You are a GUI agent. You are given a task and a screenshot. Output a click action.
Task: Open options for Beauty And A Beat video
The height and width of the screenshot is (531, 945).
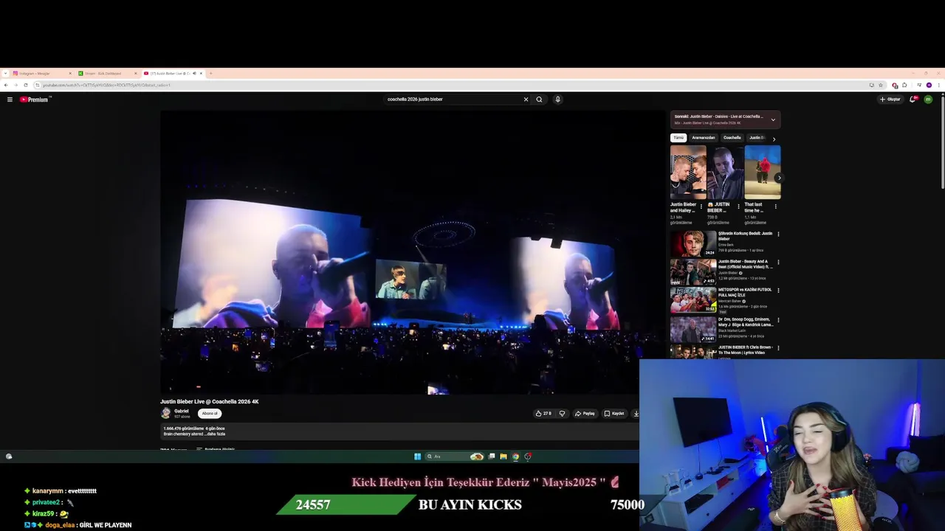778,263
